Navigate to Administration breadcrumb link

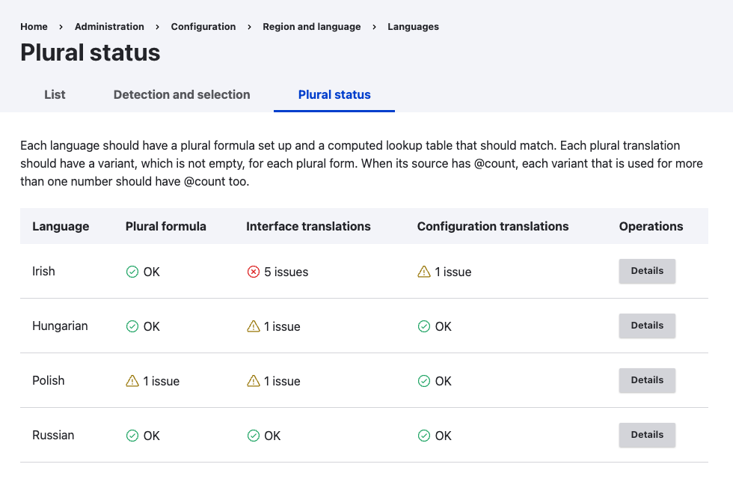pos(109,27)
